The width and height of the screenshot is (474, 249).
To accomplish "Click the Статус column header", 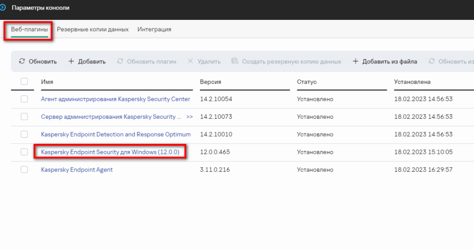I will click(x=307, y=82).
